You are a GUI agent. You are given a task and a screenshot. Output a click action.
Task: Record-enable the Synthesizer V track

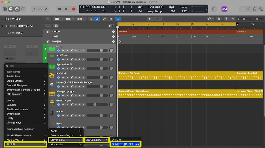click(x=79, y=68)
